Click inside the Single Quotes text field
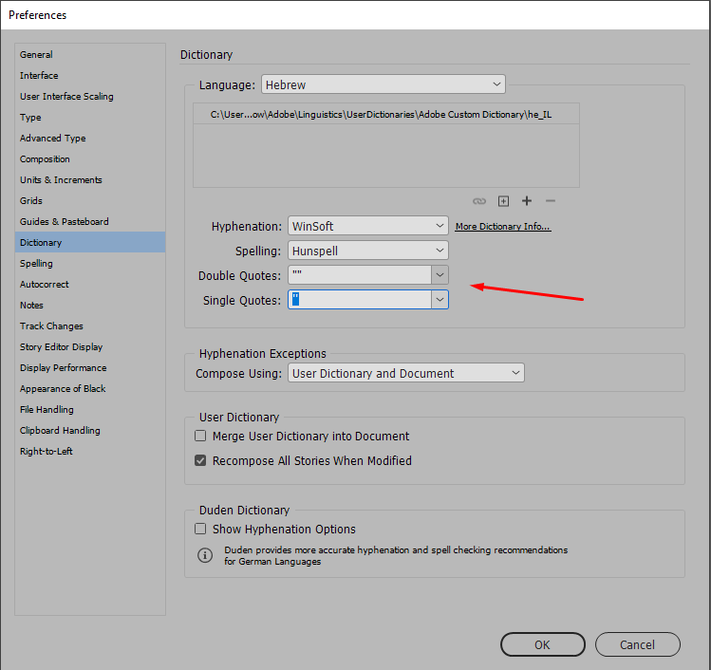 pyautogui.click(x=360, y=300)
